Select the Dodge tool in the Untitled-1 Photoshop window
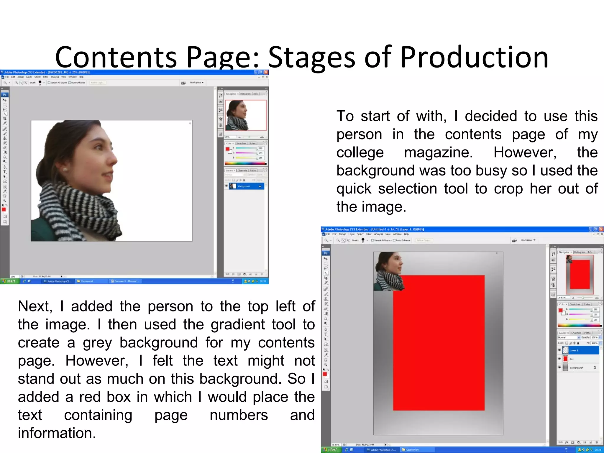This screenshot has width=604, height=453. click(326, 323)
